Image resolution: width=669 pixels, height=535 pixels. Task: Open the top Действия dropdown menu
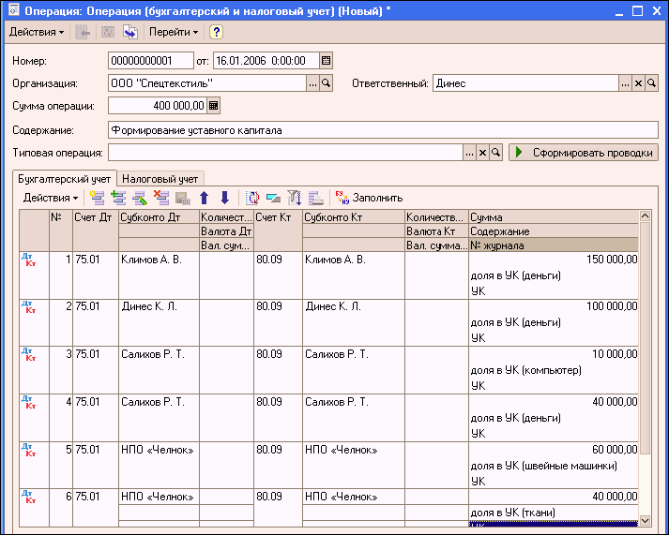36,32
